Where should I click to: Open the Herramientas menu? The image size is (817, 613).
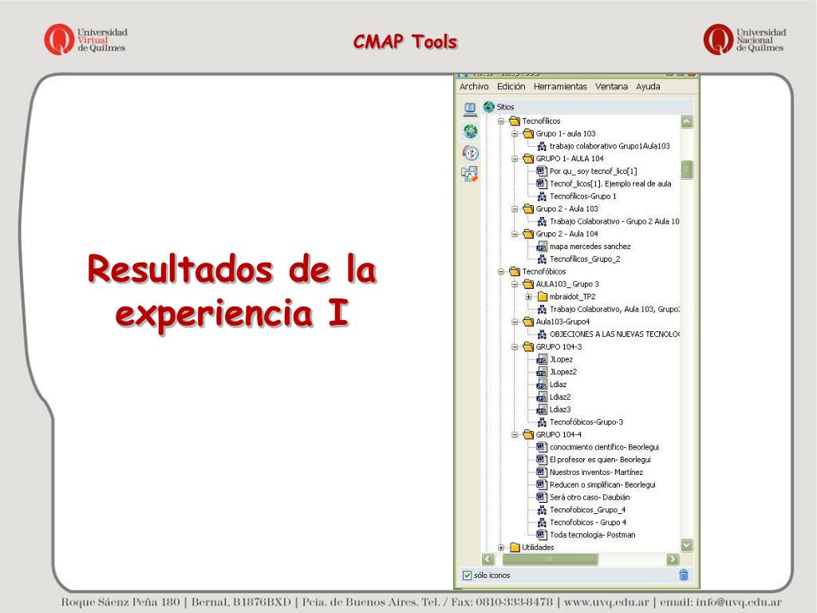click(560, 86)
